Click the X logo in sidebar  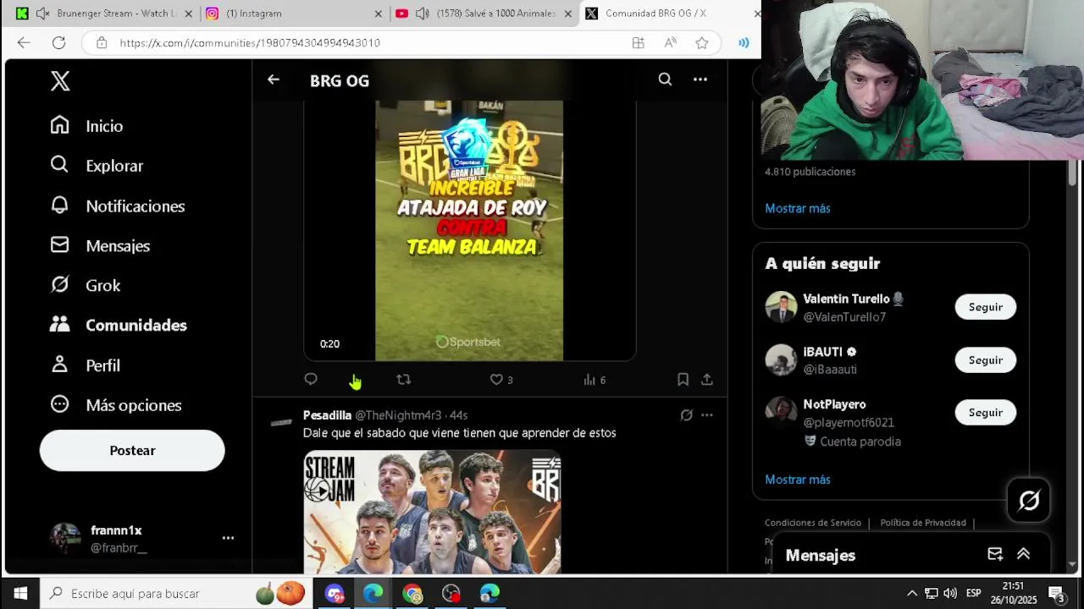tap(60, 81)
